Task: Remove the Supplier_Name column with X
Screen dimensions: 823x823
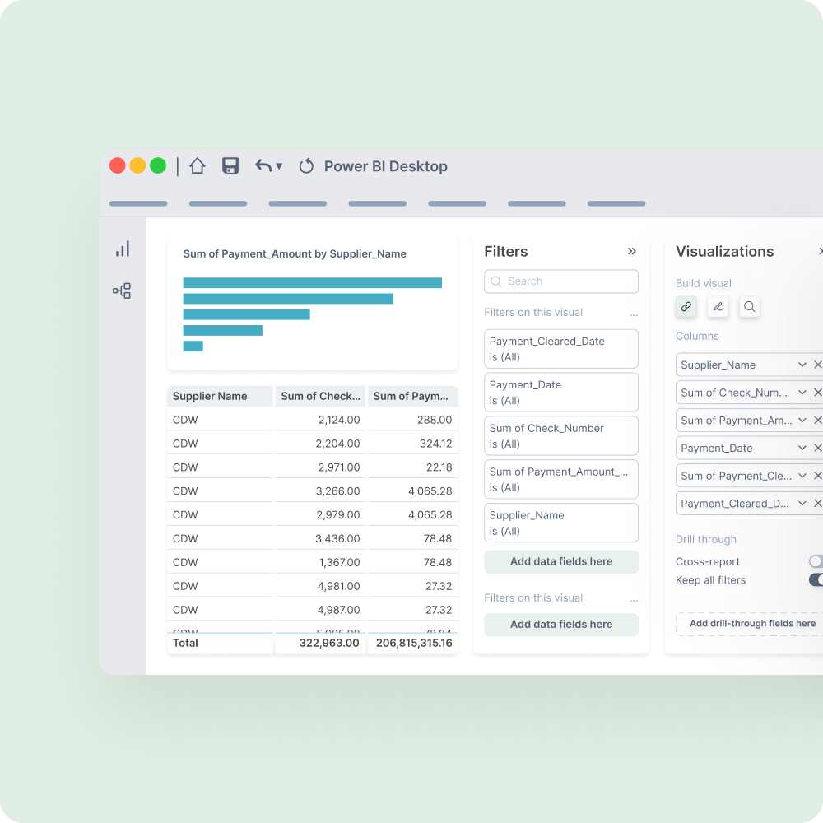Action: pos(817,365)
